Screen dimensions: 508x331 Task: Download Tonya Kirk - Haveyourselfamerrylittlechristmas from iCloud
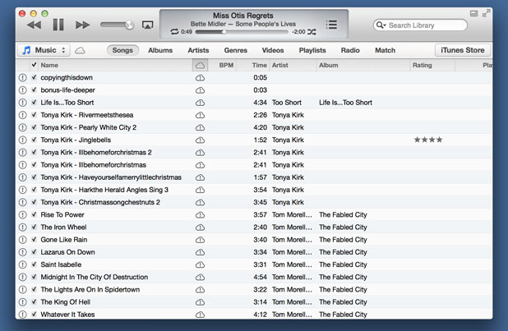(201, 177)
